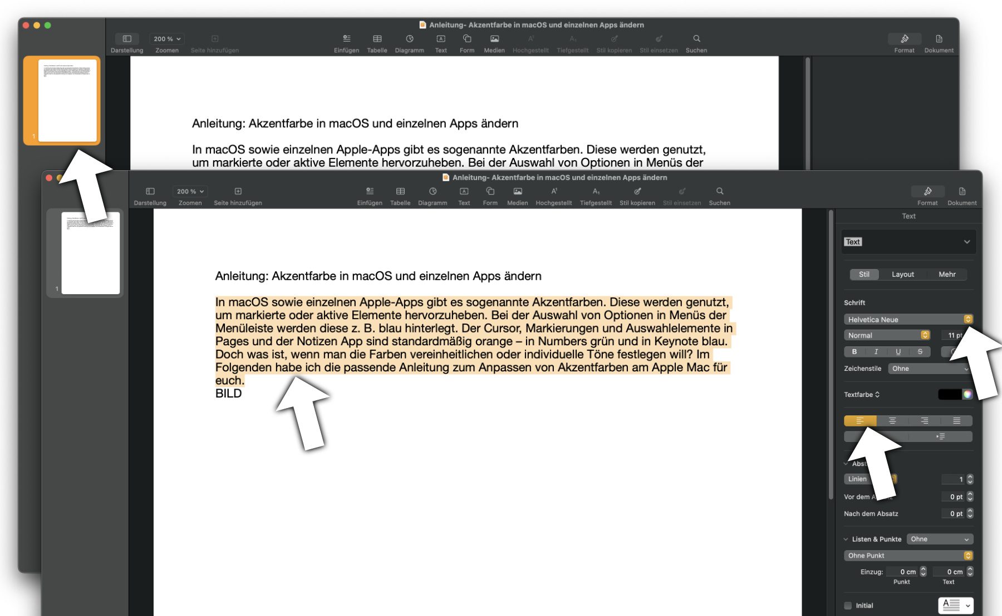Toggle italic (I) formatting
The image size is (1002, 616).
click(876, 352)
